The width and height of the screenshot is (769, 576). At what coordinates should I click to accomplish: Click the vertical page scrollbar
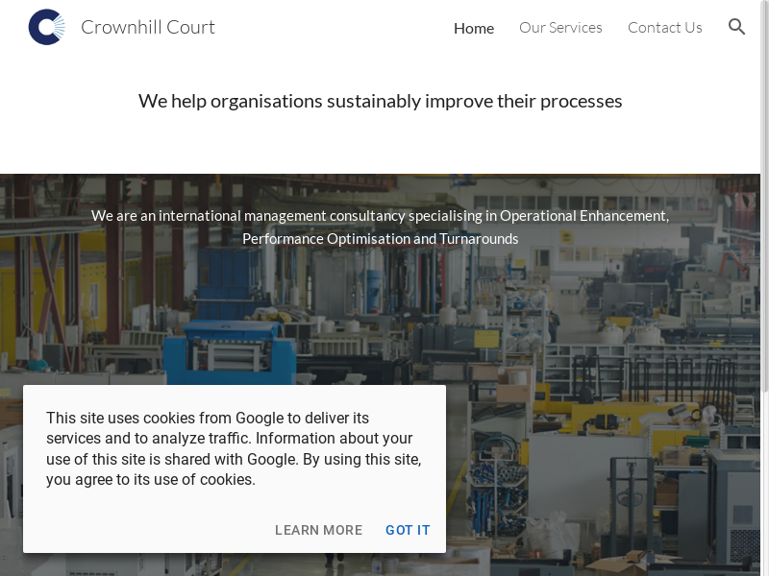(764, 192)
